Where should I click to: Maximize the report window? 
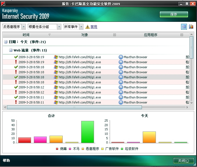click(x=187, y=4)
